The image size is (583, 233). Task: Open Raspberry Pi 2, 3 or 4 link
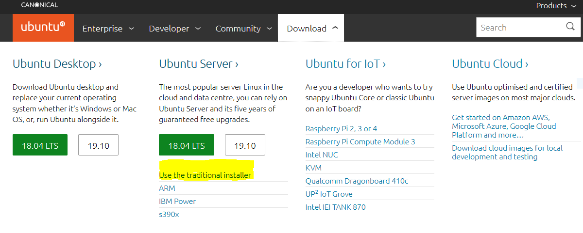341,128
